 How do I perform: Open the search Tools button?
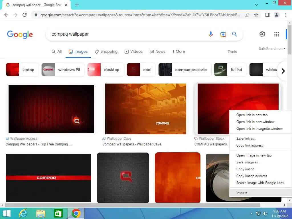pyautogui.click(x=232, y=52)
